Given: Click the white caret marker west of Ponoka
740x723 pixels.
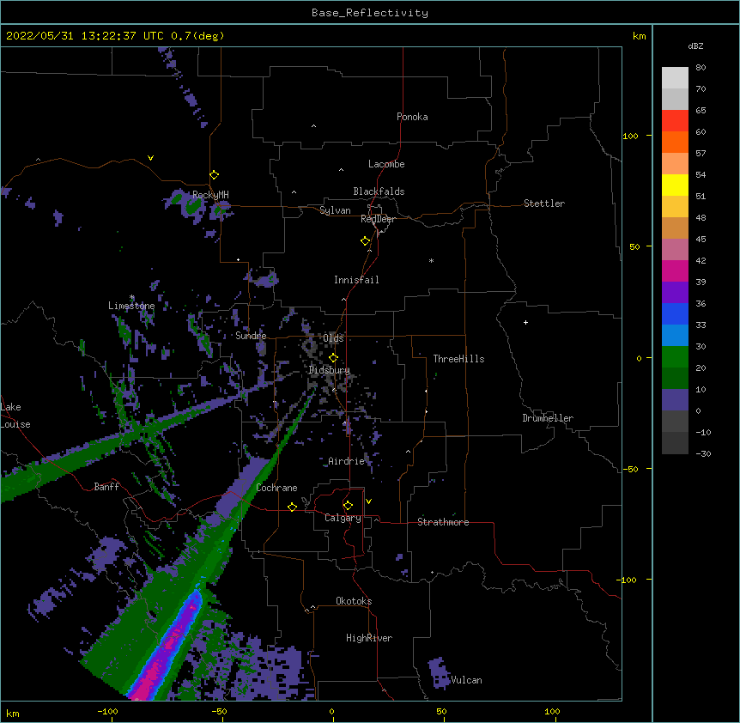Looking at the screenshot, I should click(x=313, y=126).
